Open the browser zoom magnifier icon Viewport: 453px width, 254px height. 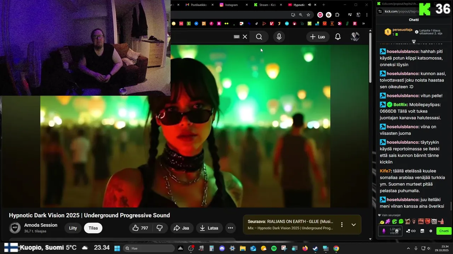pos(300,15)
